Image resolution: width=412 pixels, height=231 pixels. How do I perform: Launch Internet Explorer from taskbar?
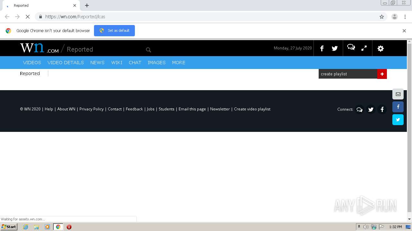pos(25,227)
